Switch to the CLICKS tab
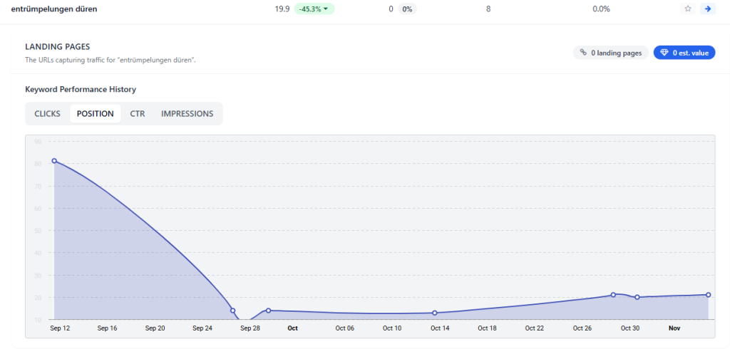 [x=47, y=114]
